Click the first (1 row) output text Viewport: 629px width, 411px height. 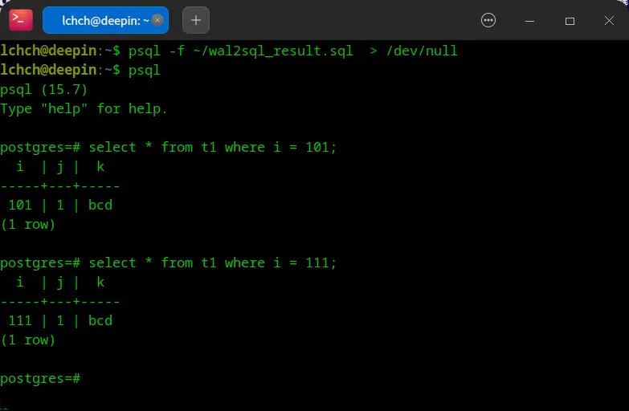point(28,224)
